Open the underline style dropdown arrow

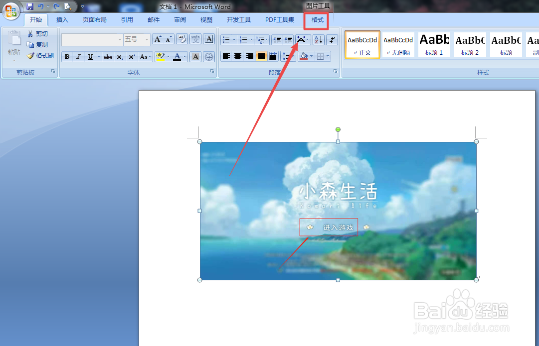99,57
